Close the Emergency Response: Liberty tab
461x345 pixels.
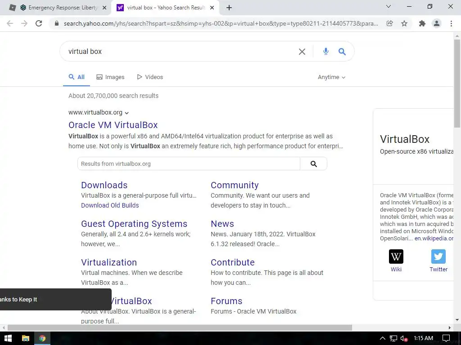(x=104, y=8)
